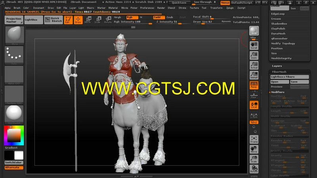Select the Zoom canvas tool
The width and height of the screenshot is (317, 178).
pos(254,55)
